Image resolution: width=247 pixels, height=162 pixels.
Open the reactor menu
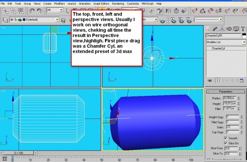[x=72, y=3]
